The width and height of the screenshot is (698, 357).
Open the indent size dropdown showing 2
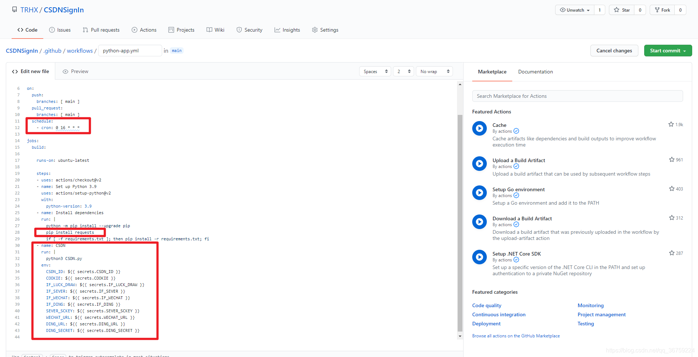pos(404,72)
